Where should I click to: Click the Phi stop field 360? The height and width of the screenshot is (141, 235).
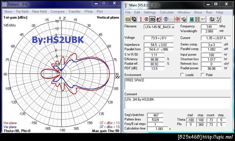point(201,125)
